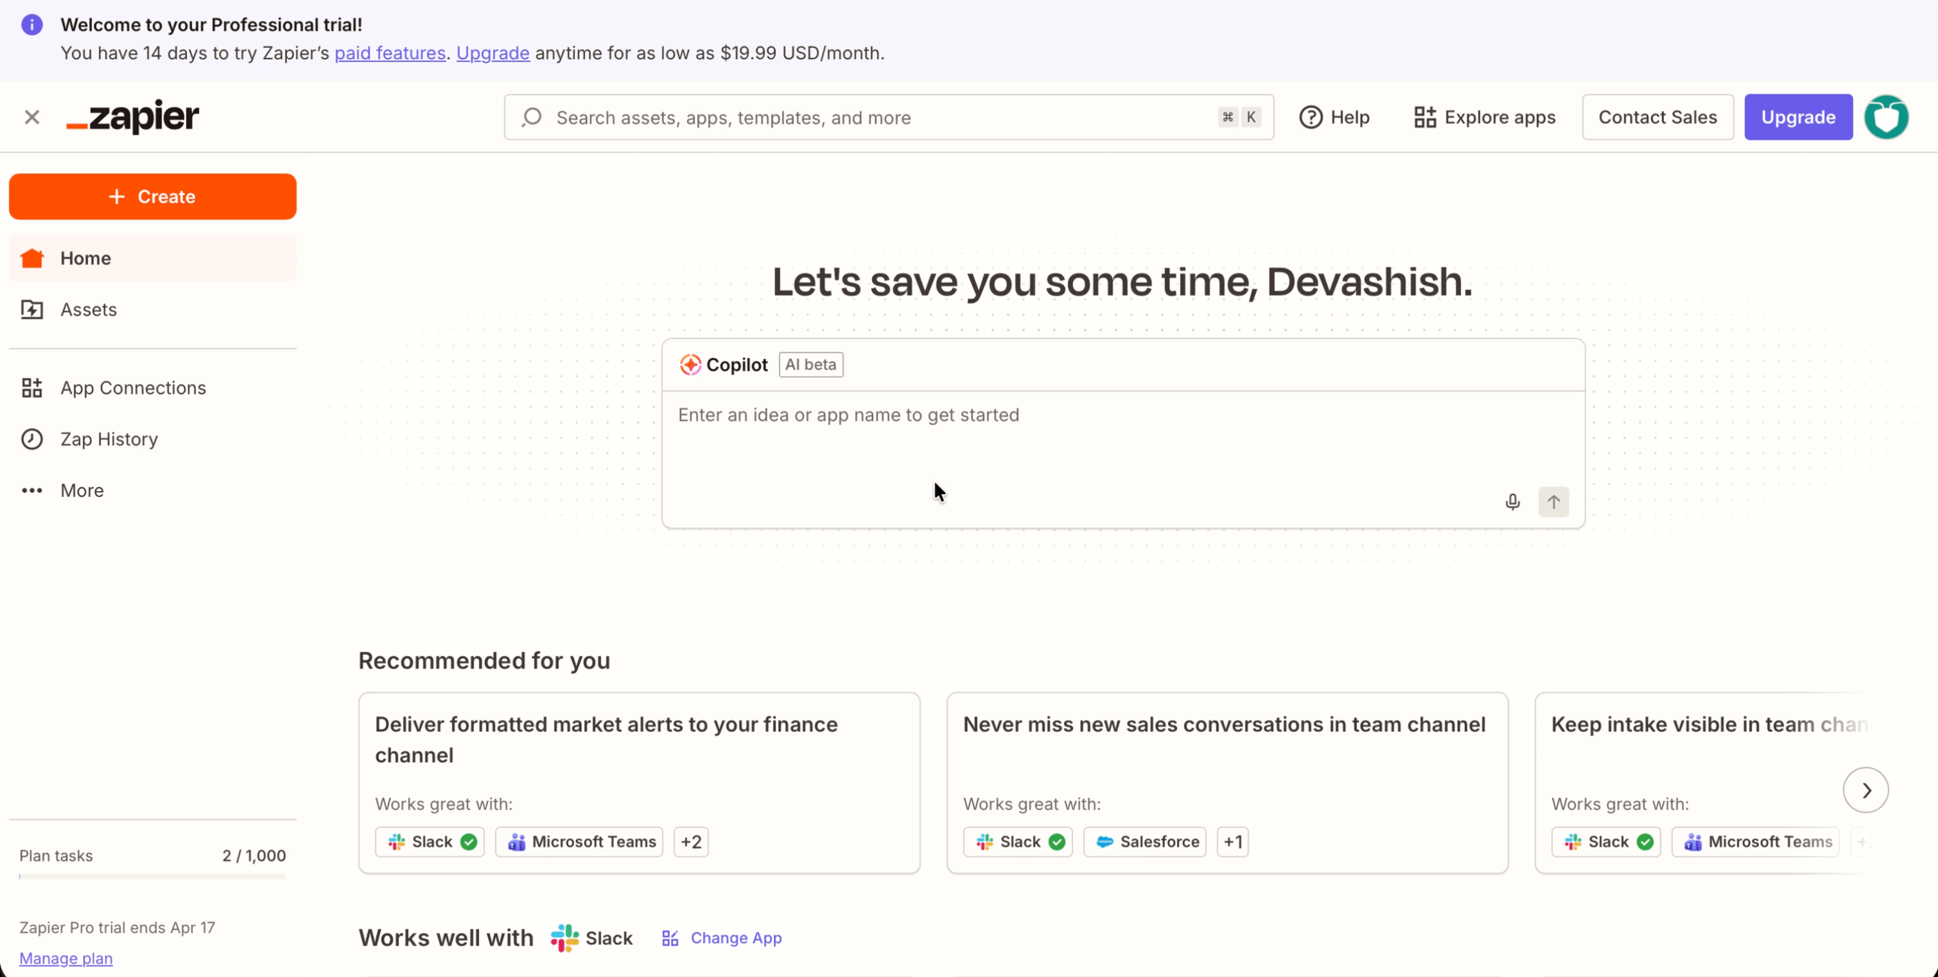Open the Assets section
Image resolution: width=1938 pixels, height=977 pixels.
tap(89, 309)
